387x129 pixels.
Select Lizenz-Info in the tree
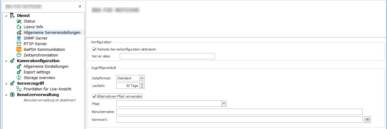coord(33,27)
